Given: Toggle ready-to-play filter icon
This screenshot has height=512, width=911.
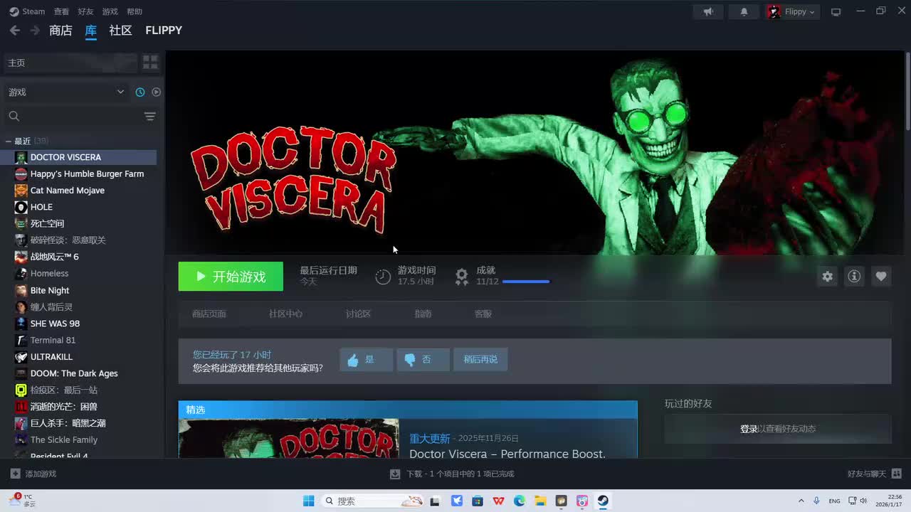Looking at the screenshot, I should click(157, 92).
